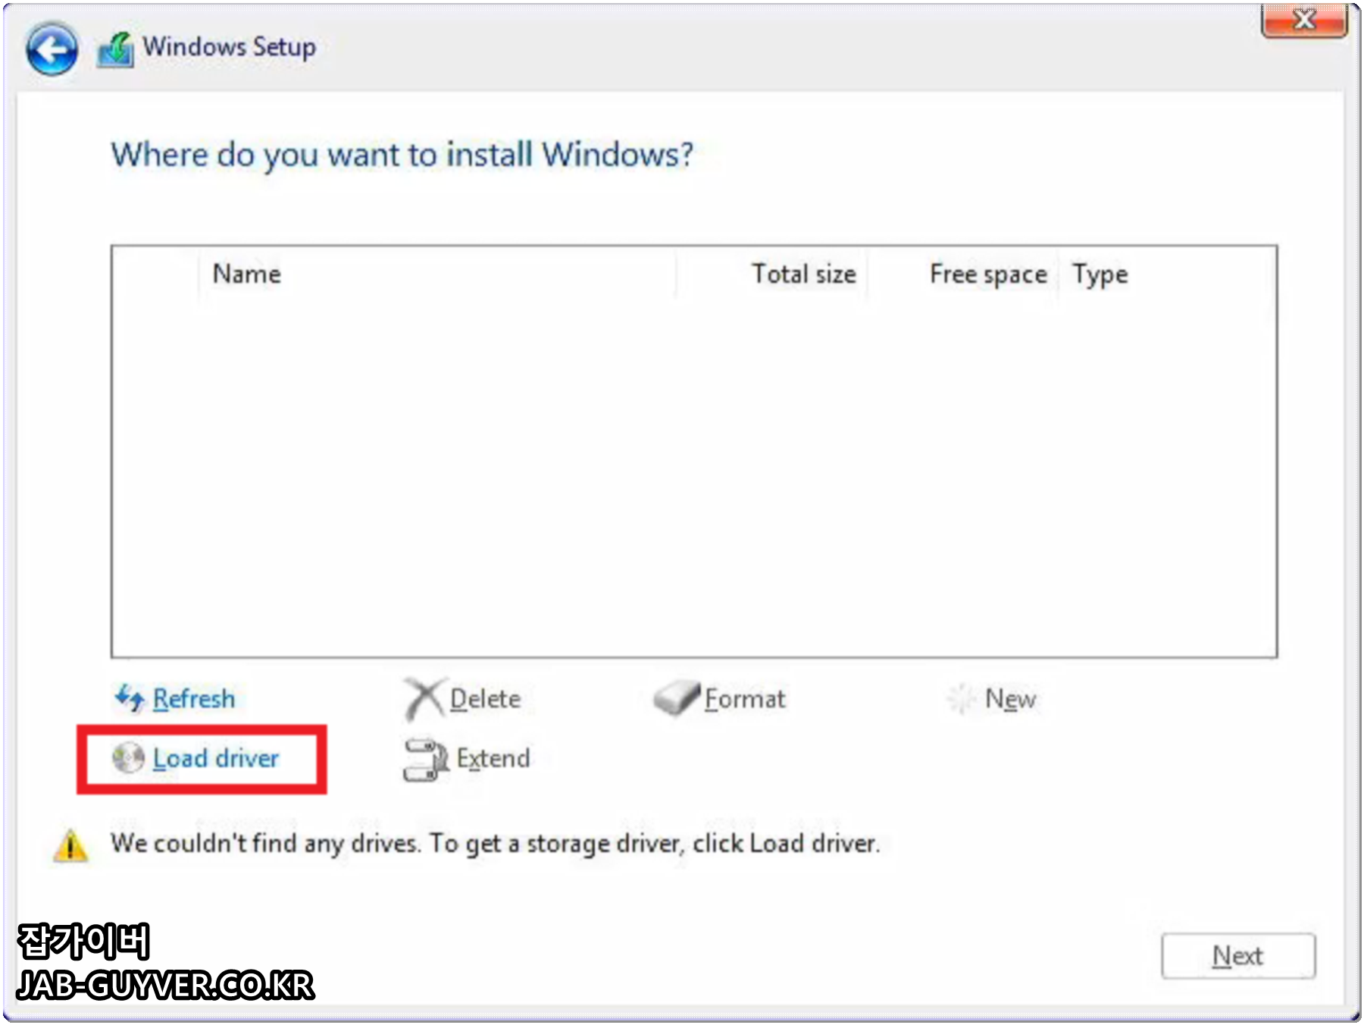Viewport: 1364px width, 1025px height.
Task: Sort by the Type column header
Action: pos(1100,274)
